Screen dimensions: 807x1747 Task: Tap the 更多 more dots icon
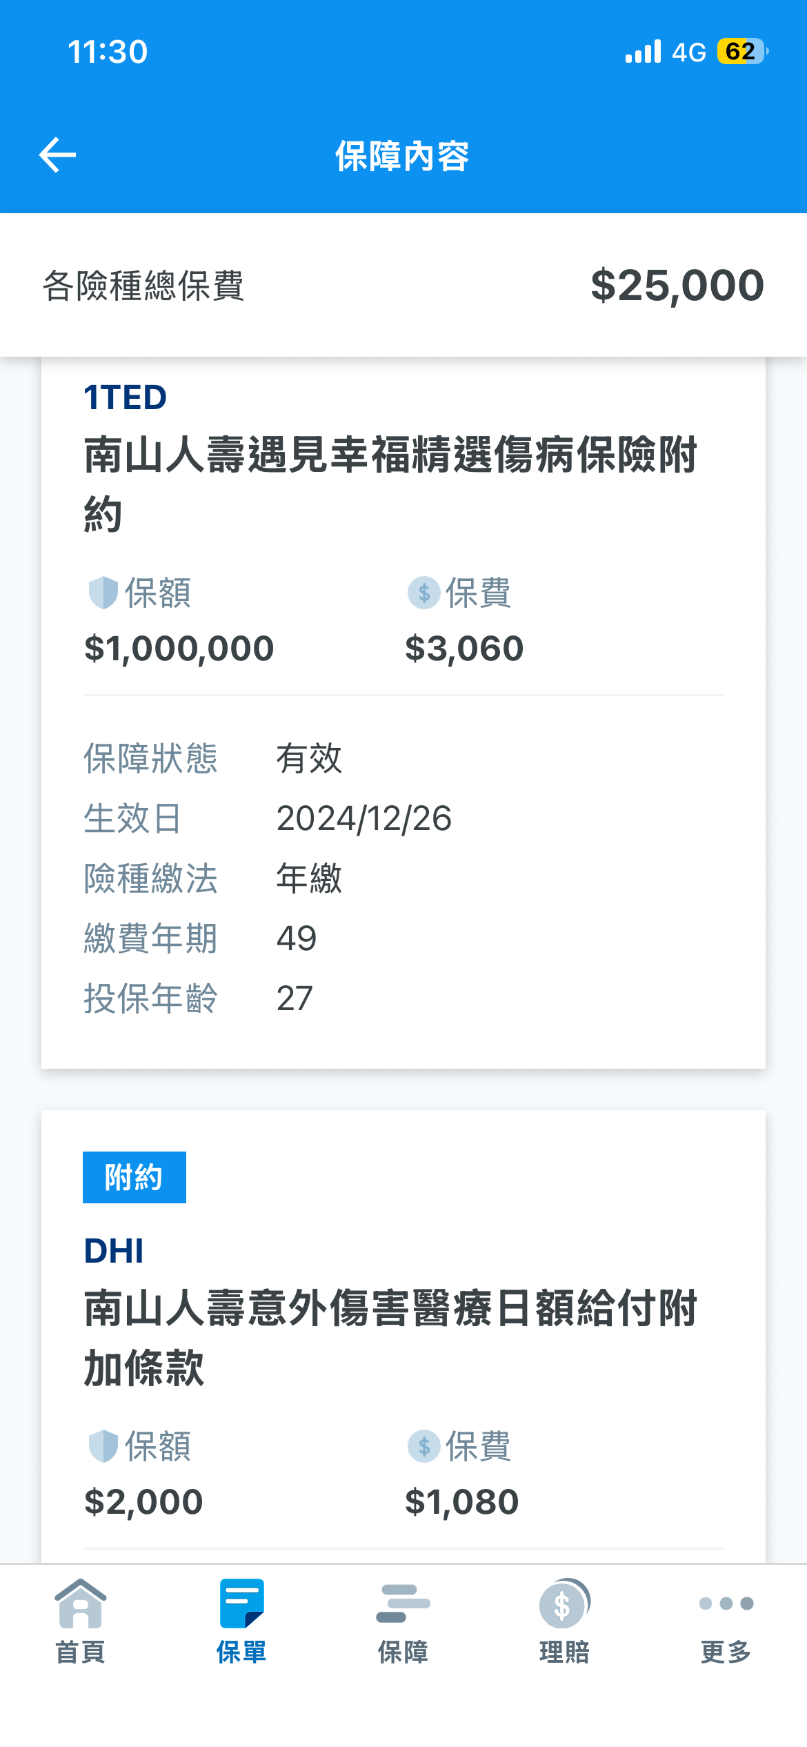coord(726,1604)
